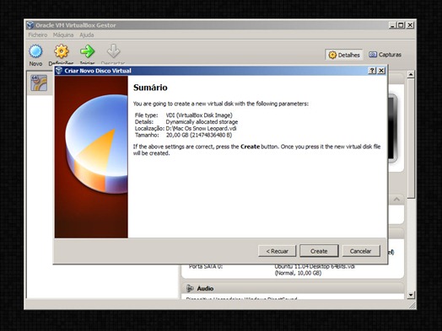Click the '20,00 GB (21474836480 B)' size text
The height and width of the screenshot is (331, 442).
[199, 135]
